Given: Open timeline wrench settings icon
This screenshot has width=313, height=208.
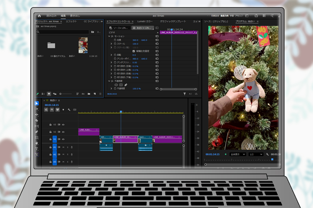Looking at the screenshot, I should (x=68, y=110).
